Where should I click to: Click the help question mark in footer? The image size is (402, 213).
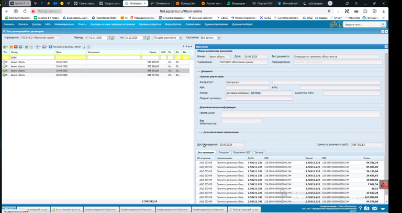click(x=360, y=209)
